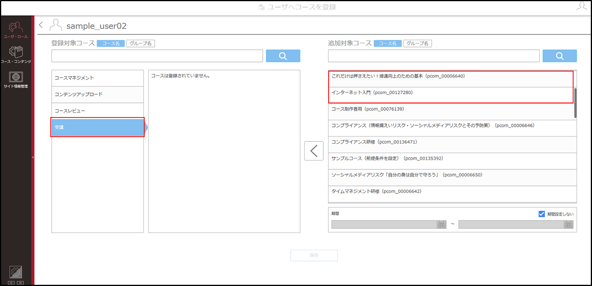Click the sidebar expand right arrow icon
592x286 pixels.
click(20, 282)
